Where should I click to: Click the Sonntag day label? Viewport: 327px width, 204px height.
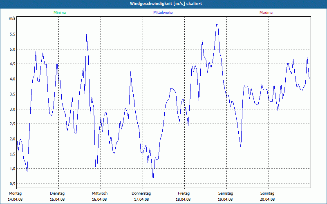click(267, 193)
